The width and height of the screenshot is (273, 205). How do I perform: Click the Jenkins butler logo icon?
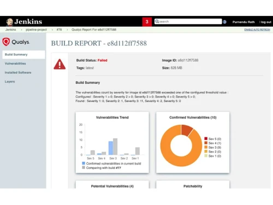coord(9,22)
